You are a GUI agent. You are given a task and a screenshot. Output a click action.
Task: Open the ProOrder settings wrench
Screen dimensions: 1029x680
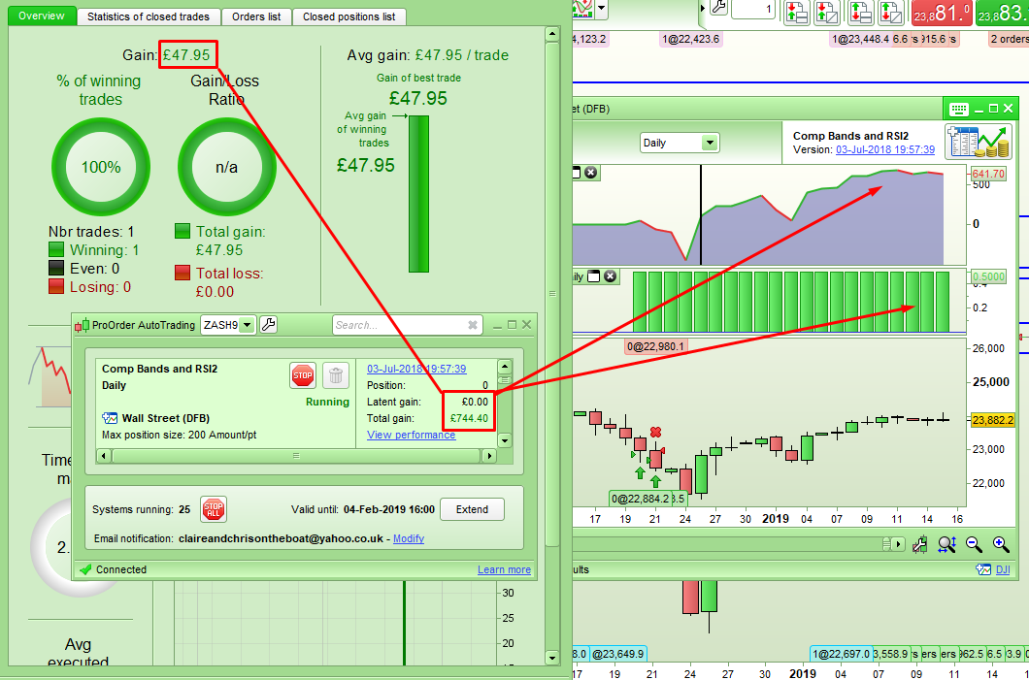coord(268,325)
